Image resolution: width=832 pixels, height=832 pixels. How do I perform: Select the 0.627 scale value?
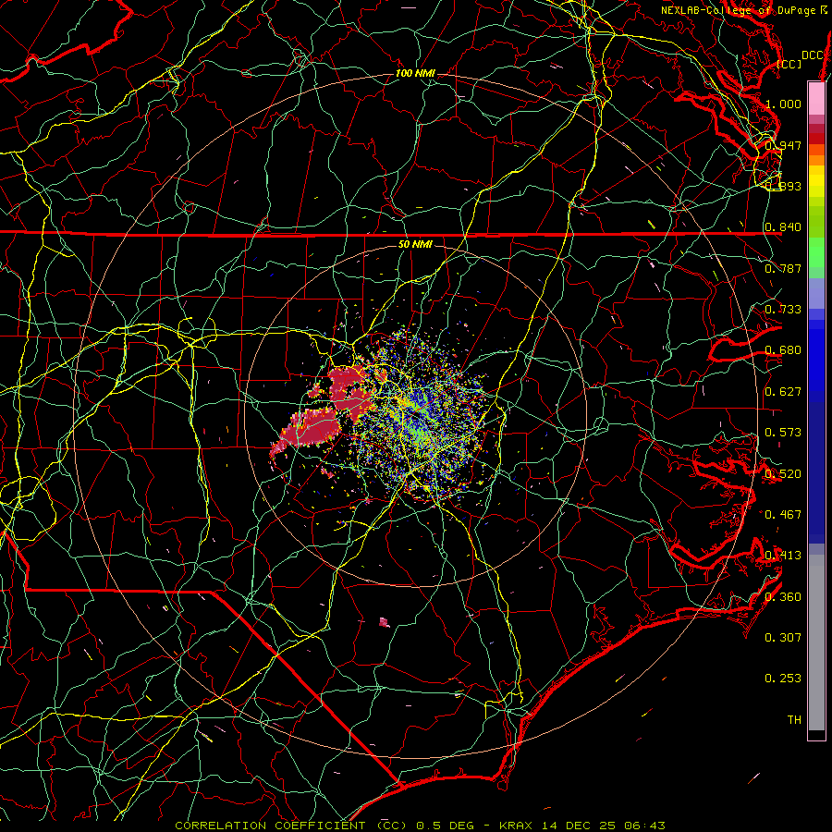(783, 391)
